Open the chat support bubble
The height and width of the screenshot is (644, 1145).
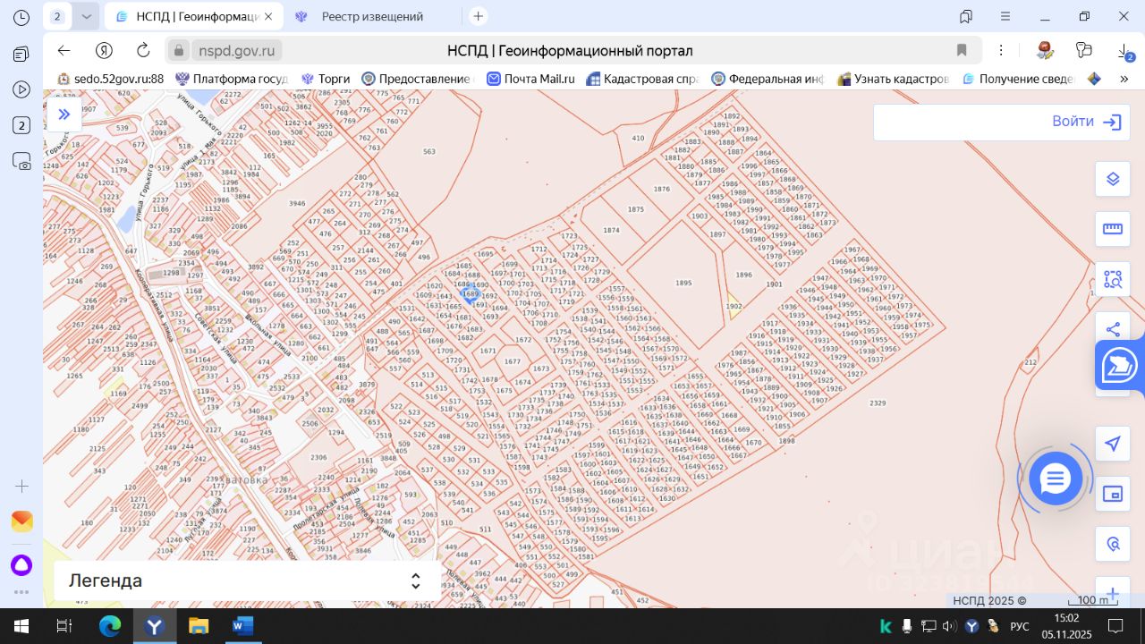tap(1056, 479)
